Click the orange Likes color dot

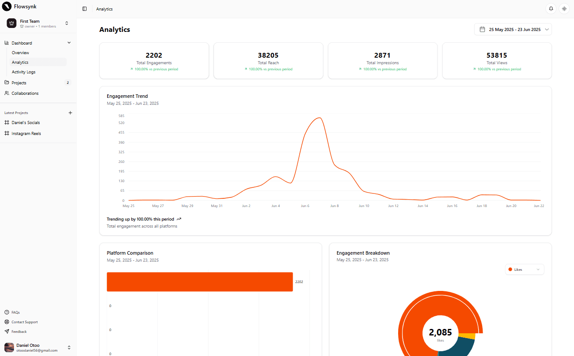click(x=510, y=269)
